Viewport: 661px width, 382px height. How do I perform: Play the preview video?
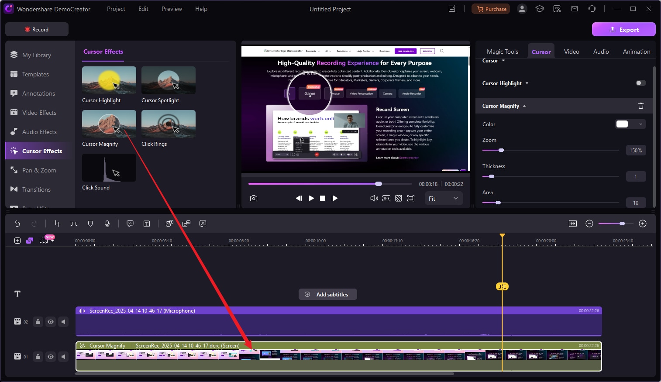coord(311,198)
